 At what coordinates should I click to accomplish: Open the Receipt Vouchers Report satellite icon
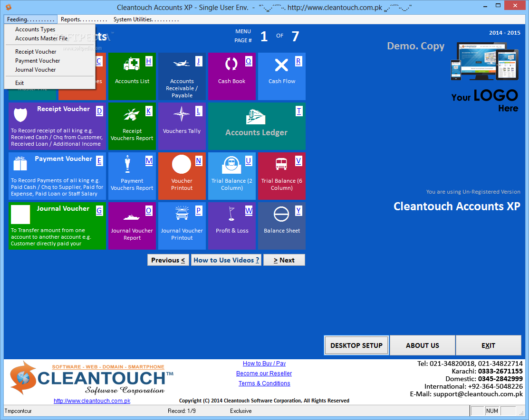click(132, 114)
